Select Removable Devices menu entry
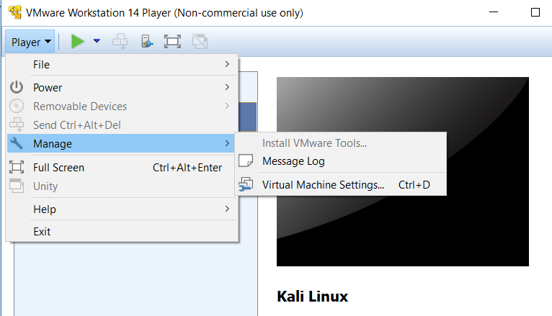Image resolution: width=552 pixels, height=316 pixels. point(123,106)
